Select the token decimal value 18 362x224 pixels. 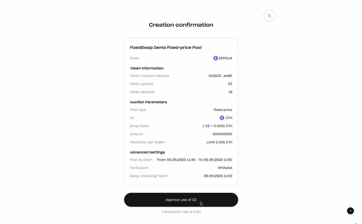tap(230, 92)
